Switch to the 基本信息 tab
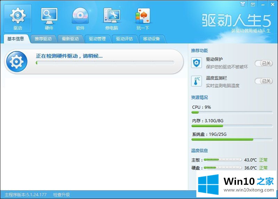Screen dimensions: 278x199 pyautogui.click(x=16, y=39)
